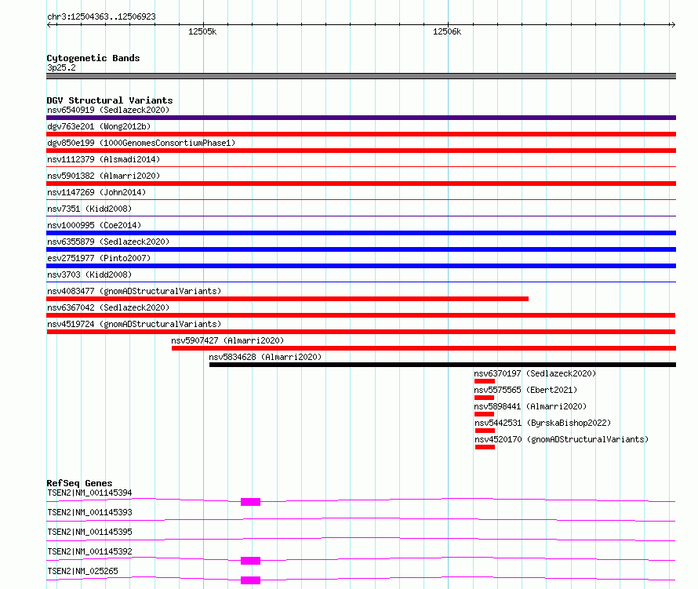Open nsv5442531 (ByrskaBishop2022) label

pos(543,423)
